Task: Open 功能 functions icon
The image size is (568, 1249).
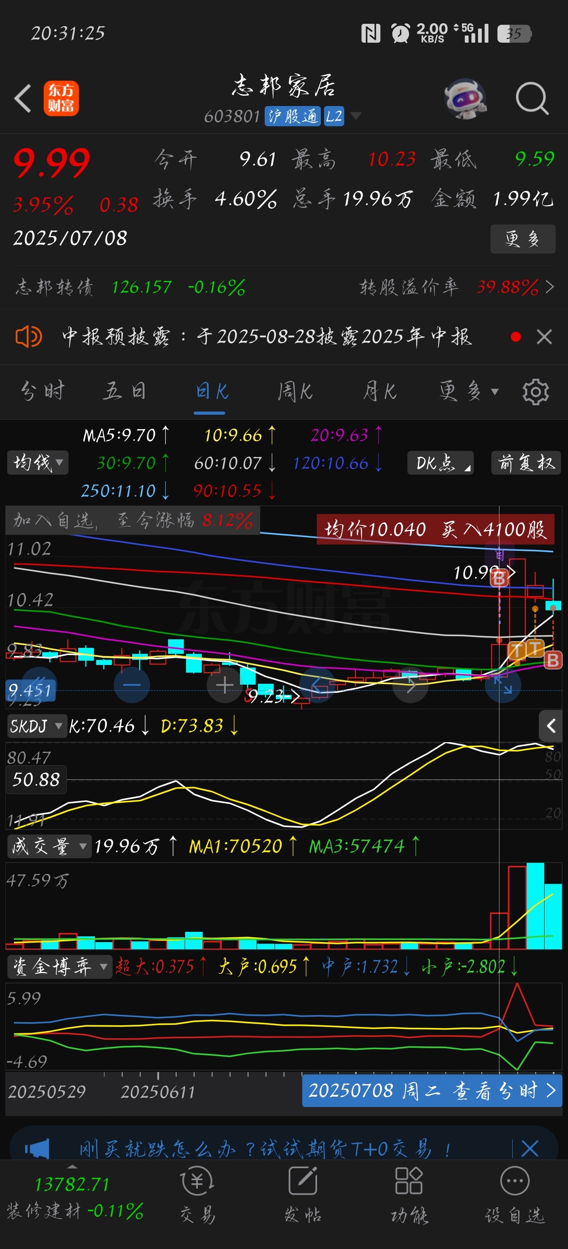Action: pyautogui.click(x=409, y=1194)
